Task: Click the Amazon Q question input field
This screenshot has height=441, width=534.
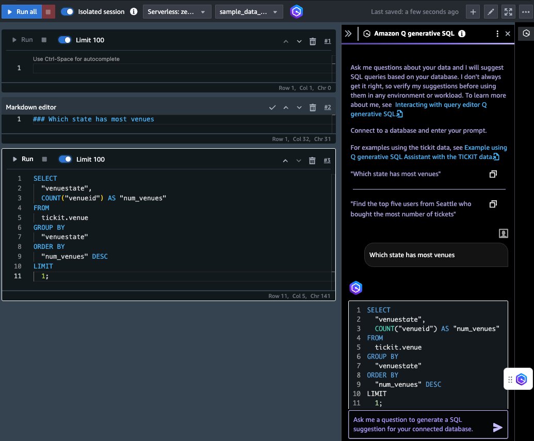Action: pos(422,424)
